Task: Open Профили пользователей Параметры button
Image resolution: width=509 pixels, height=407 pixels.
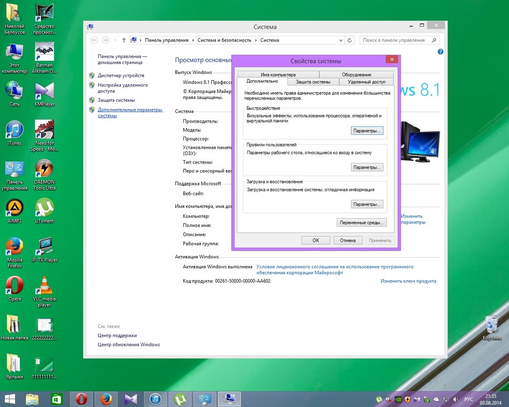Action: point(367,167)
